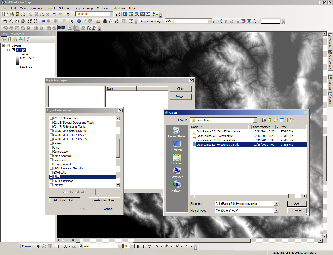The width and height of the screenshot is (333, 255).
Task: Check the Caves style checkbox
Action: tap(51, 143)
